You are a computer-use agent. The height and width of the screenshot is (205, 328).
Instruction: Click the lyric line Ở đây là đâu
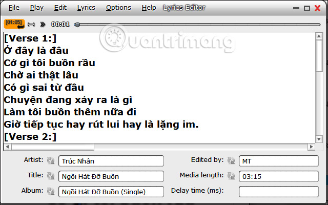(36, 50)
